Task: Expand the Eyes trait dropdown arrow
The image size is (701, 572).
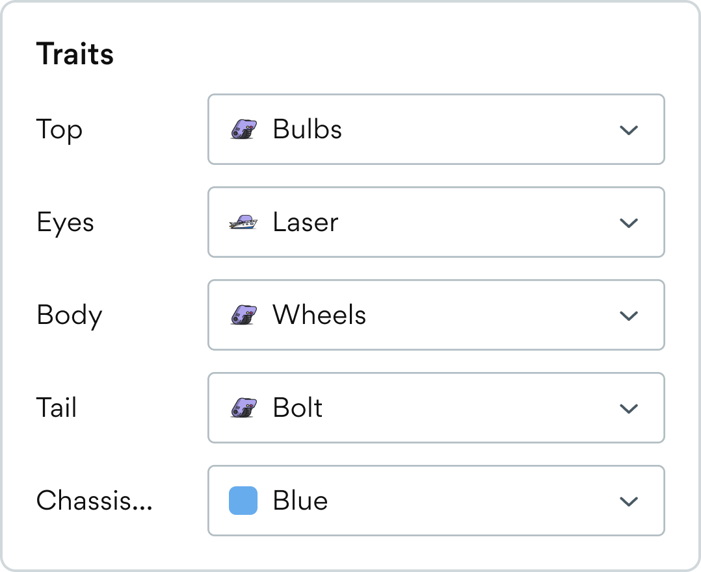Action: point(628,223)
